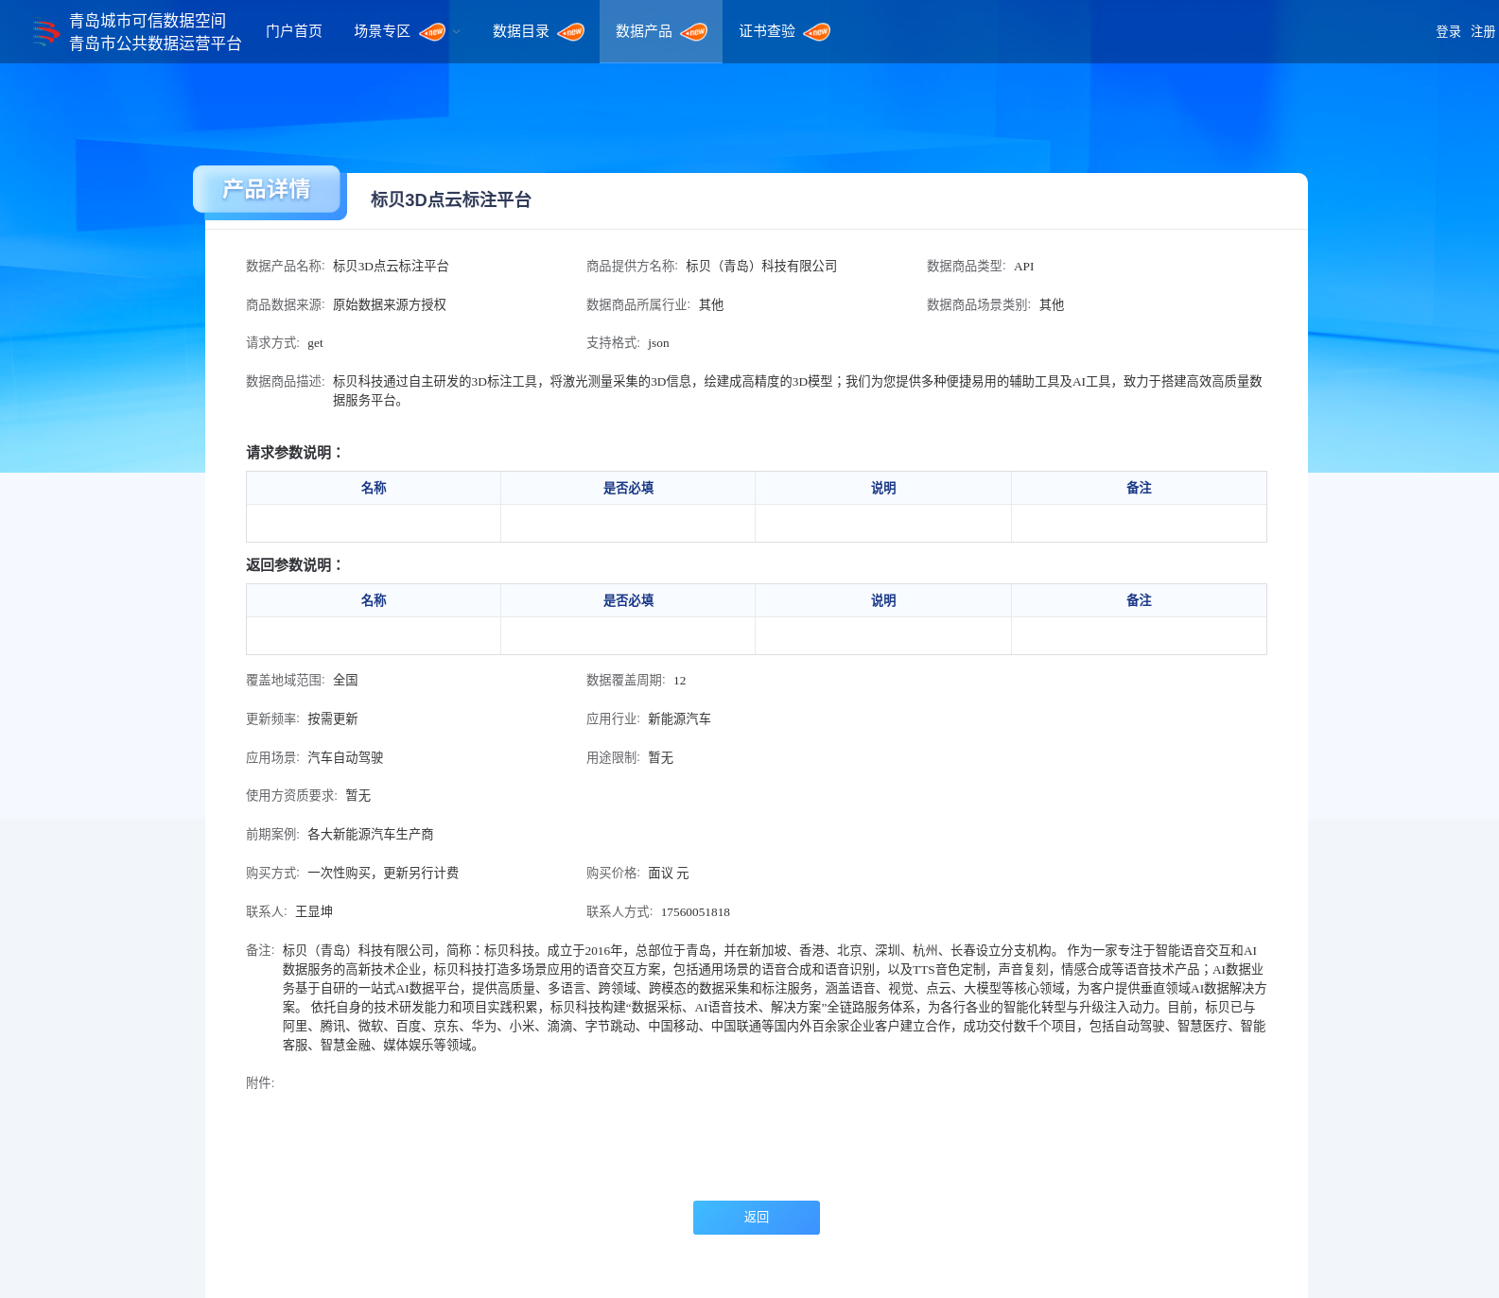Click the data coverage period value 12
Screen dimensions: 1499x1298
pyautogui.click(x=680, y=681)
